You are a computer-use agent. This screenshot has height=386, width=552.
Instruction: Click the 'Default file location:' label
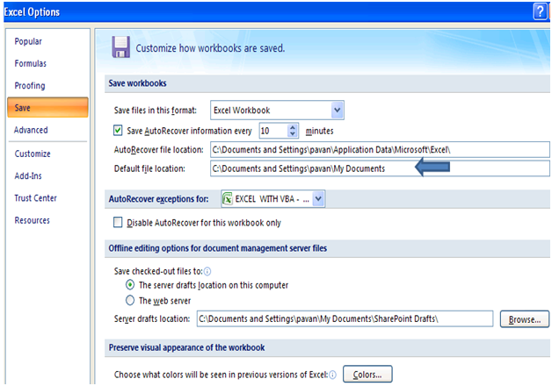click(x=149, y=169)
